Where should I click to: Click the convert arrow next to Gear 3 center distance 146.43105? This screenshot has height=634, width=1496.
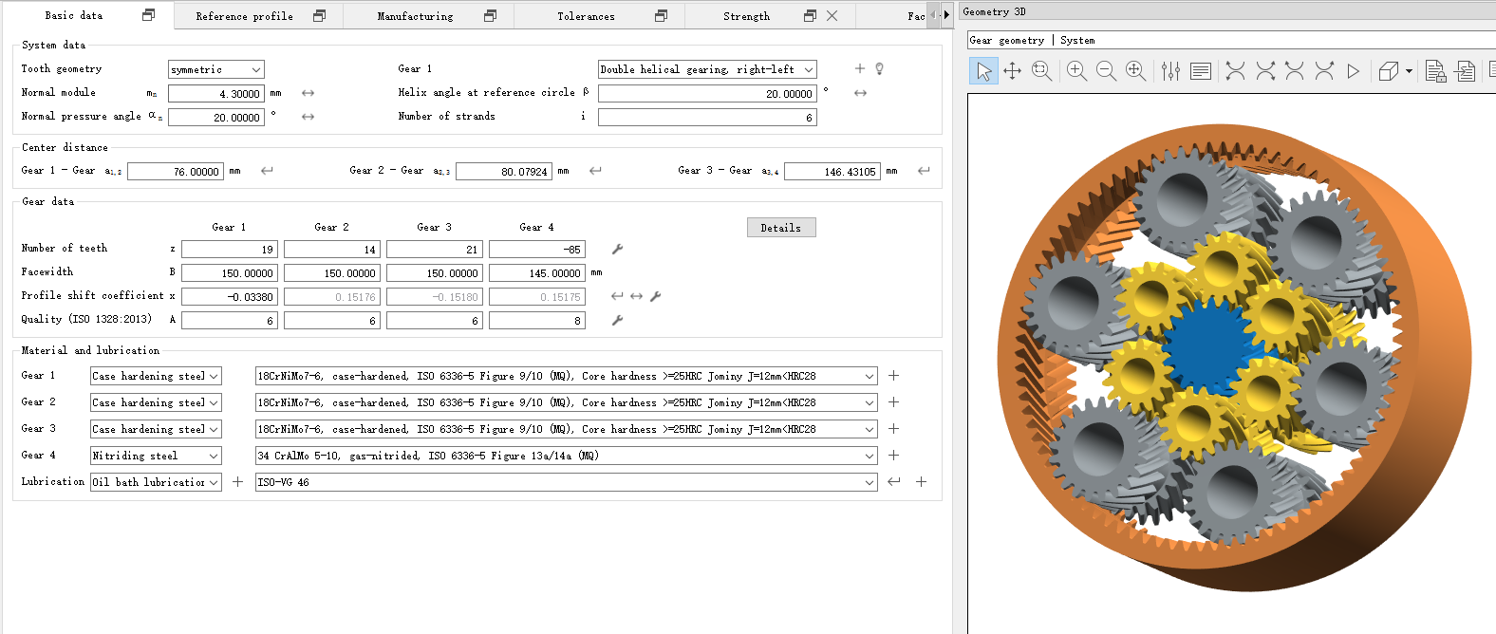pyautogui.click(x=924, y=171)
